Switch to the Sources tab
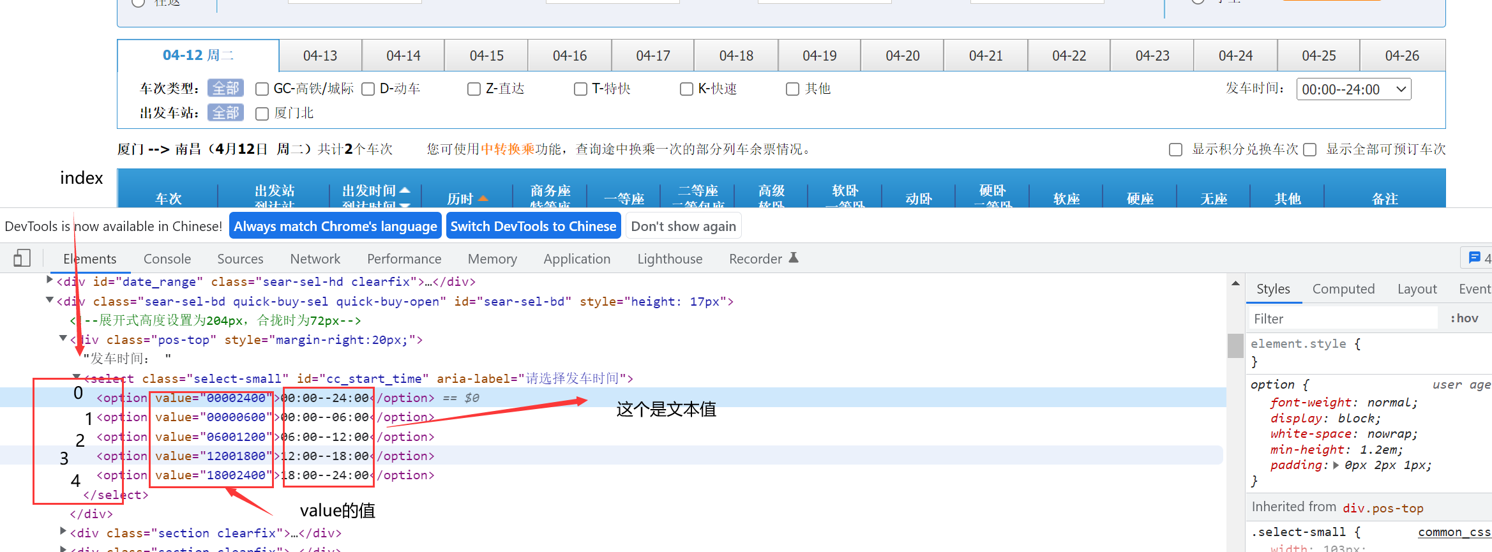 click(240, 258)
